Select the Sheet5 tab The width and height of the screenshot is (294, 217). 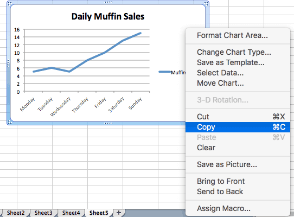[99, 213]
